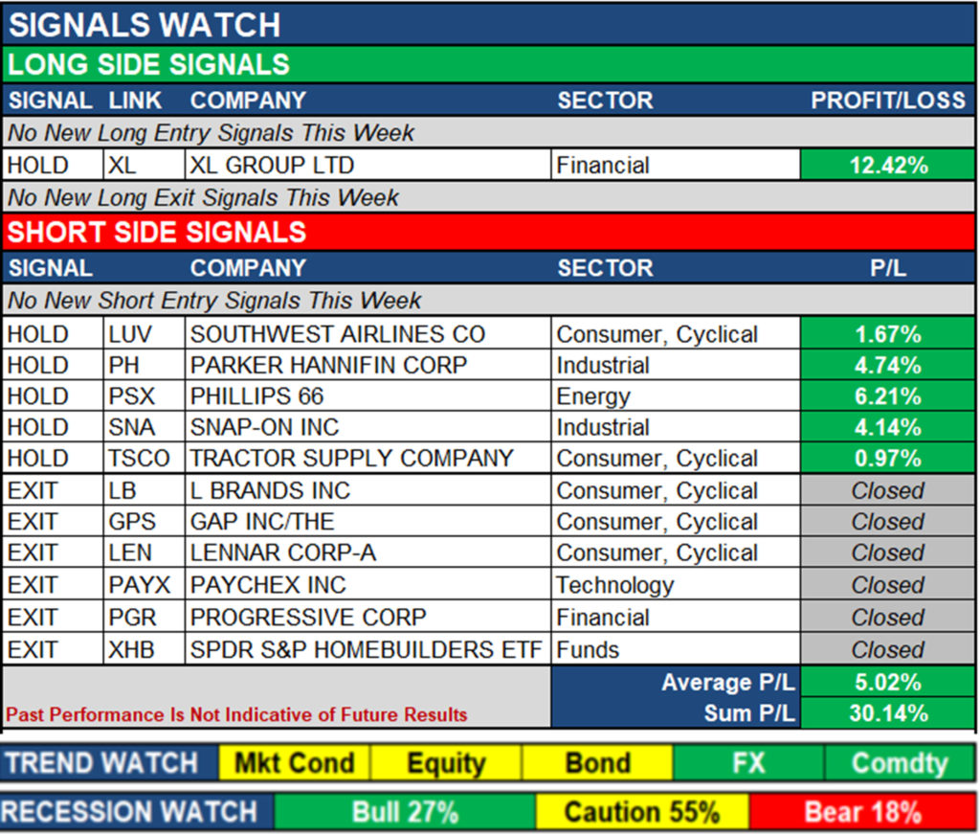The height and width of the screenshot is (834, 980).
Task: Select the FX trend indicator
Action: [748, 763]
